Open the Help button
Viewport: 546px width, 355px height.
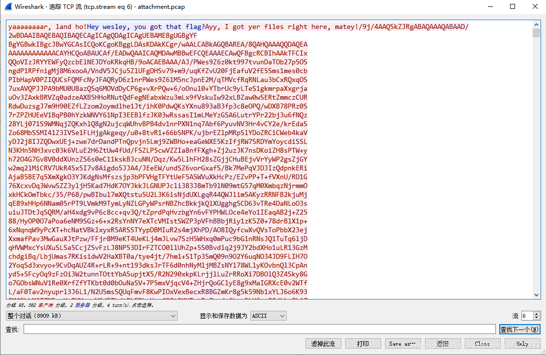[x=522, y=344]
